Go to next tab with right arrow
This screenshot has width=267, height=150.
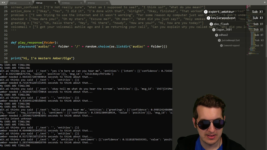4,2
